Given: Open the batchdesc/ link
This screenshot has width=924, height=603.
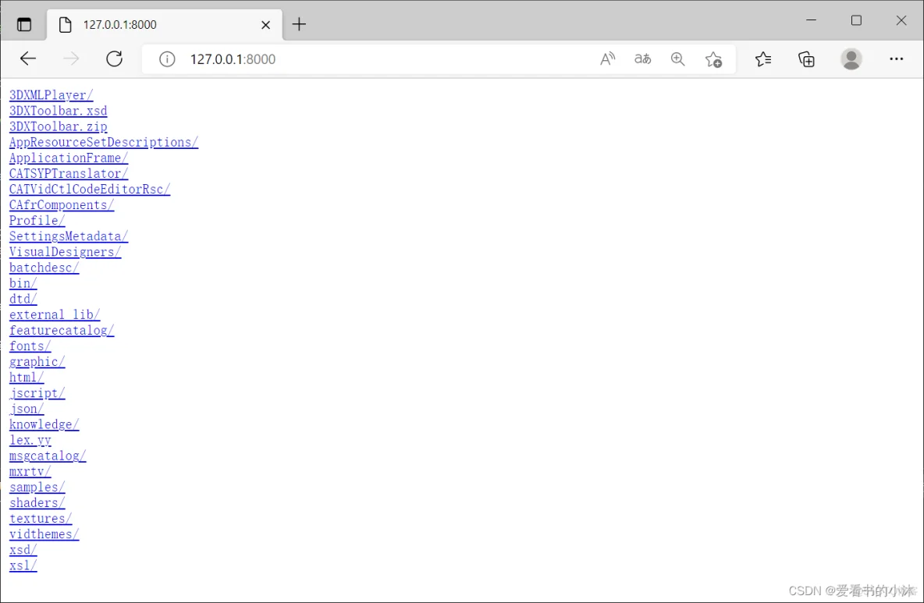Looking at the screenshot, I should pyautogui.click(x=44, y=268).
